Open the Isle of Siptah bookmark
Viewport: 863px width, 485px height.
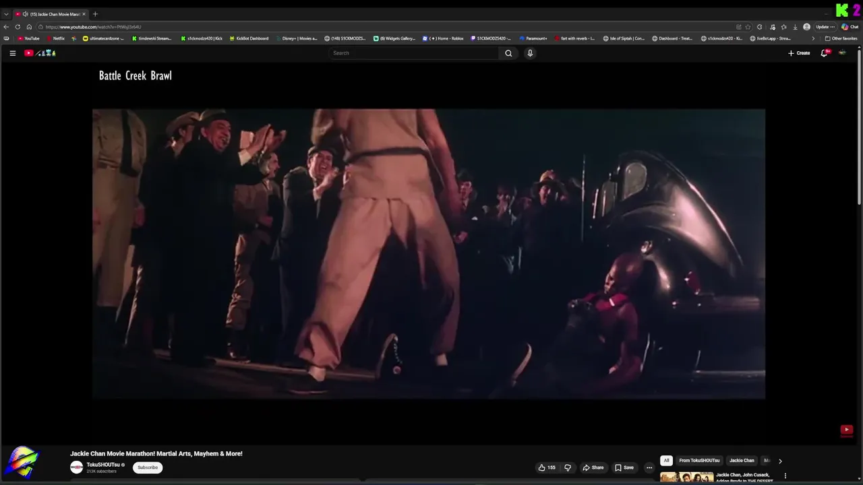click(x=624, y=38)
